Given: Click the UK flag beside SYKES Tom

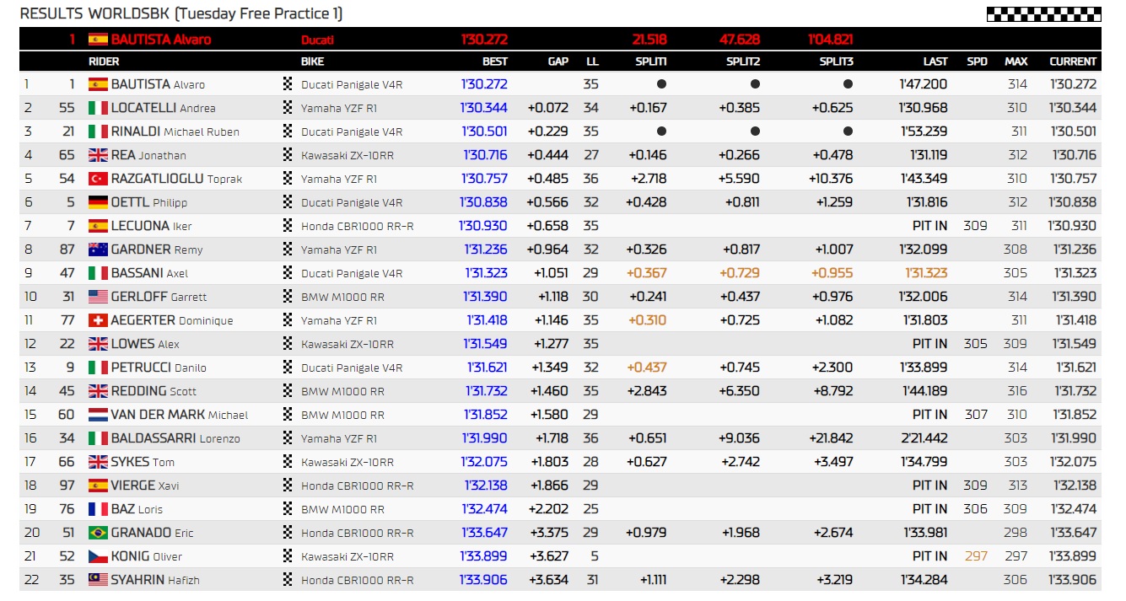Looking at the screenshot, I should tap(98, 462).
